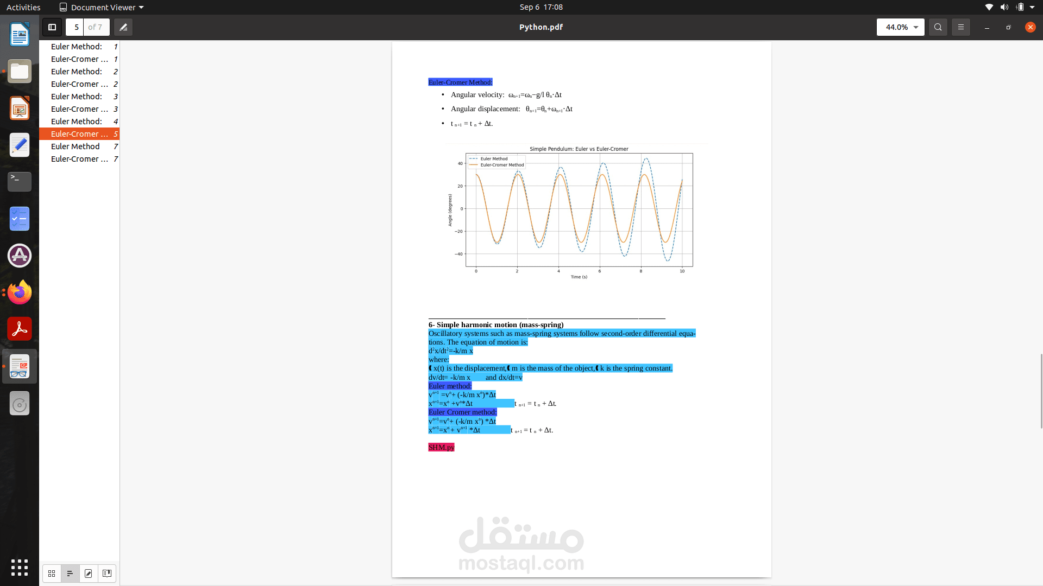1043x586 pixels.
Task: Click the vertical document scrollbar
Action: coord(1041,391)
